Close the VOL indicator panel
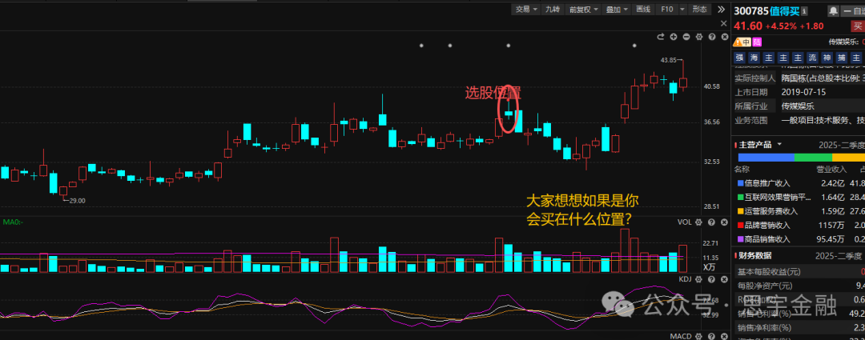865x340 pixels. pyautogui.click(x=724, y=222)
